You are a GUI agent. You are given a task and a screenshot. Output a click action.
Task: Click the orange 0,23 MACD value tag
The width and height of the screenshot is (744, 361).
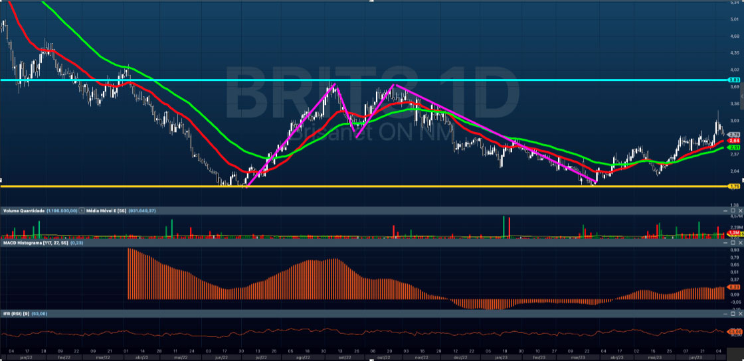(733, 287)
